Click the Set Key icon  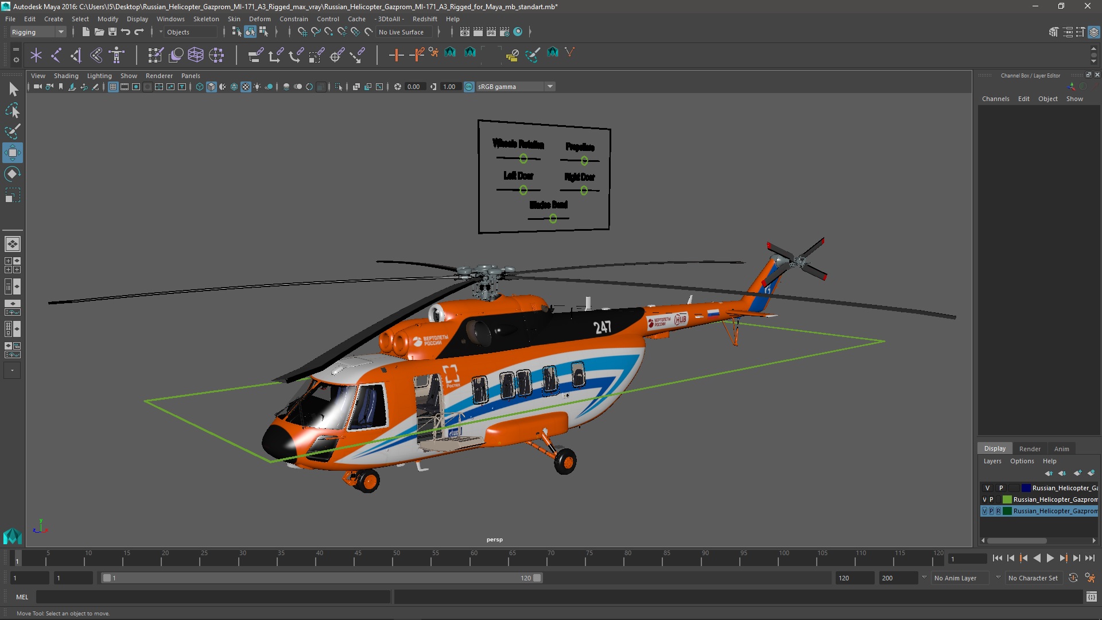[x=396, y=55]
